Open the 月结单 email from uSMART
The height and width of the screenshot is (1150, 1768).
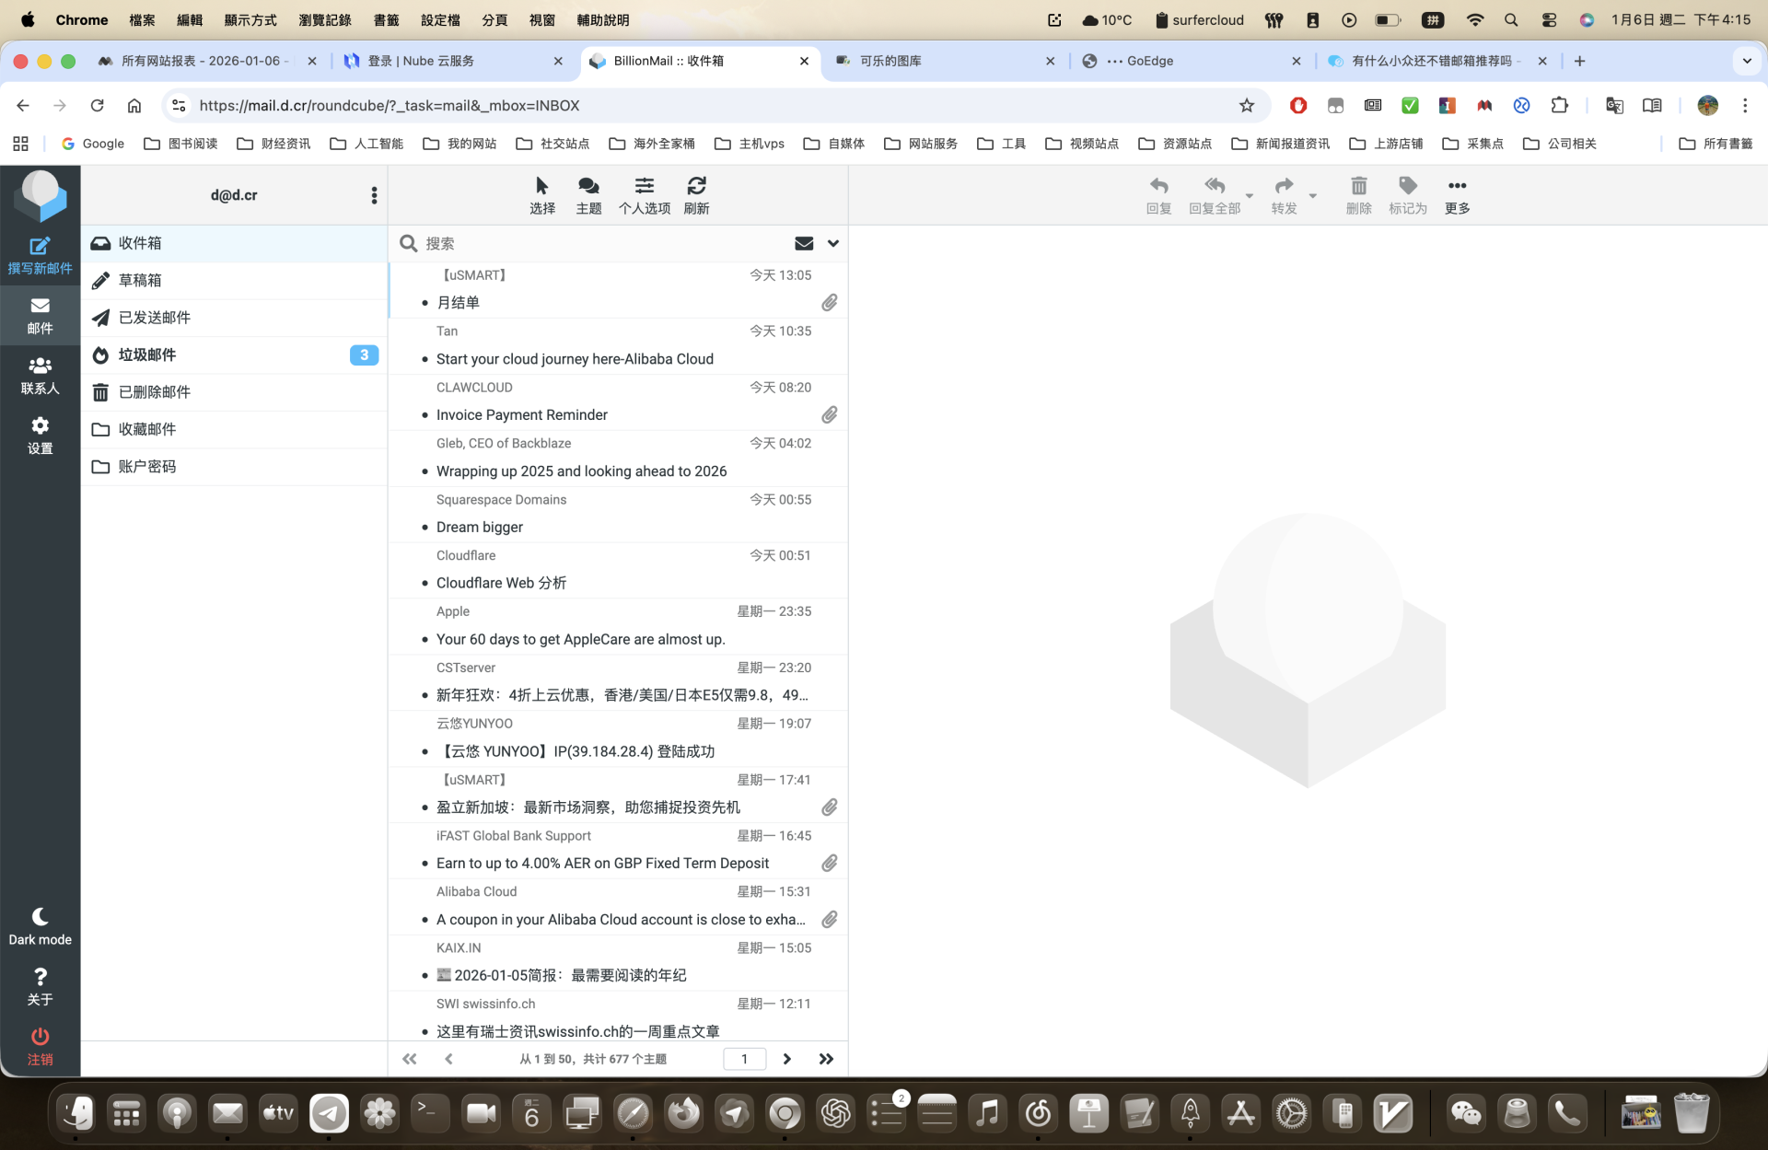coord(618,290)
